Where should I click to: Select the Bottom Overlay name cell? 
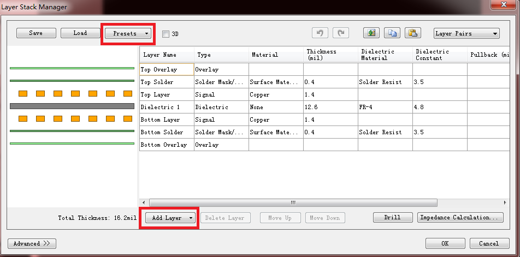pyautogui.click(x=167, y=145)
